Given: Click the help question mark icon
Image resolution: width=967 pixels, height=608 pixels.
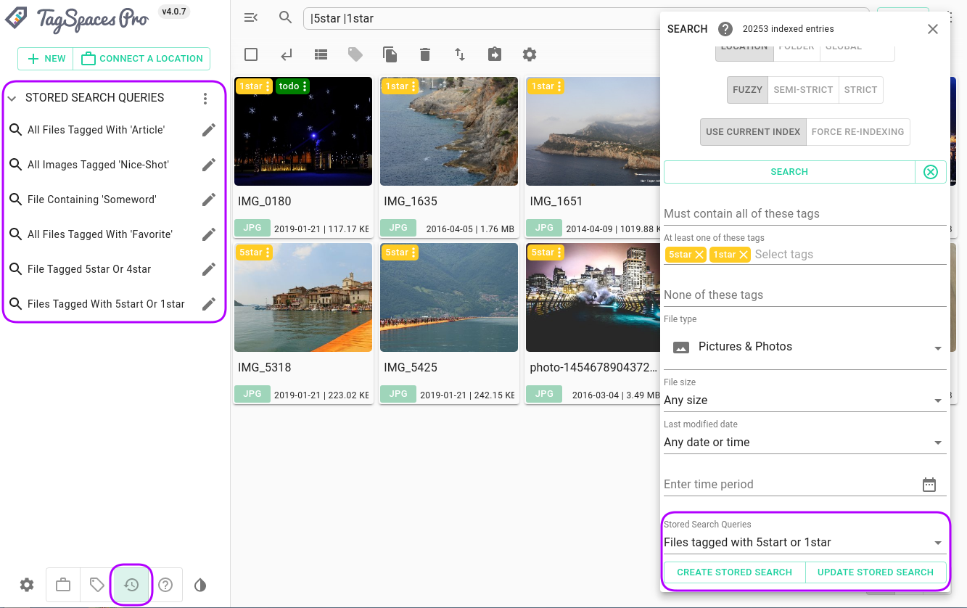Looking at the screenshot, I should tap(165, 585).
